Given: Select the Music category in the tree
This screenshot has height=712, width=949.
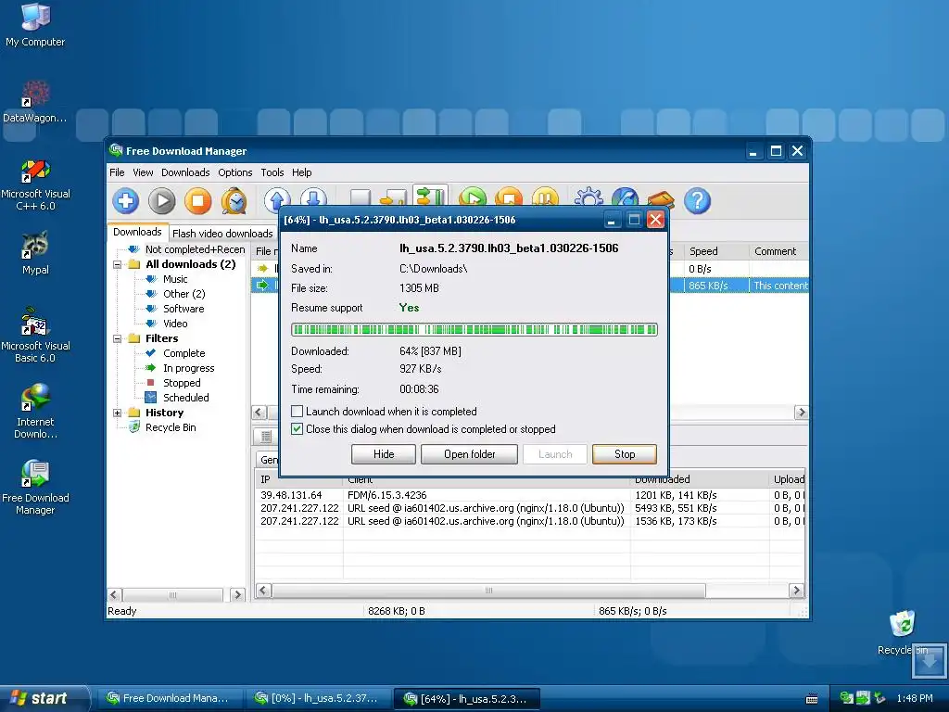Looking at the screenshot, I should [175, 279].
